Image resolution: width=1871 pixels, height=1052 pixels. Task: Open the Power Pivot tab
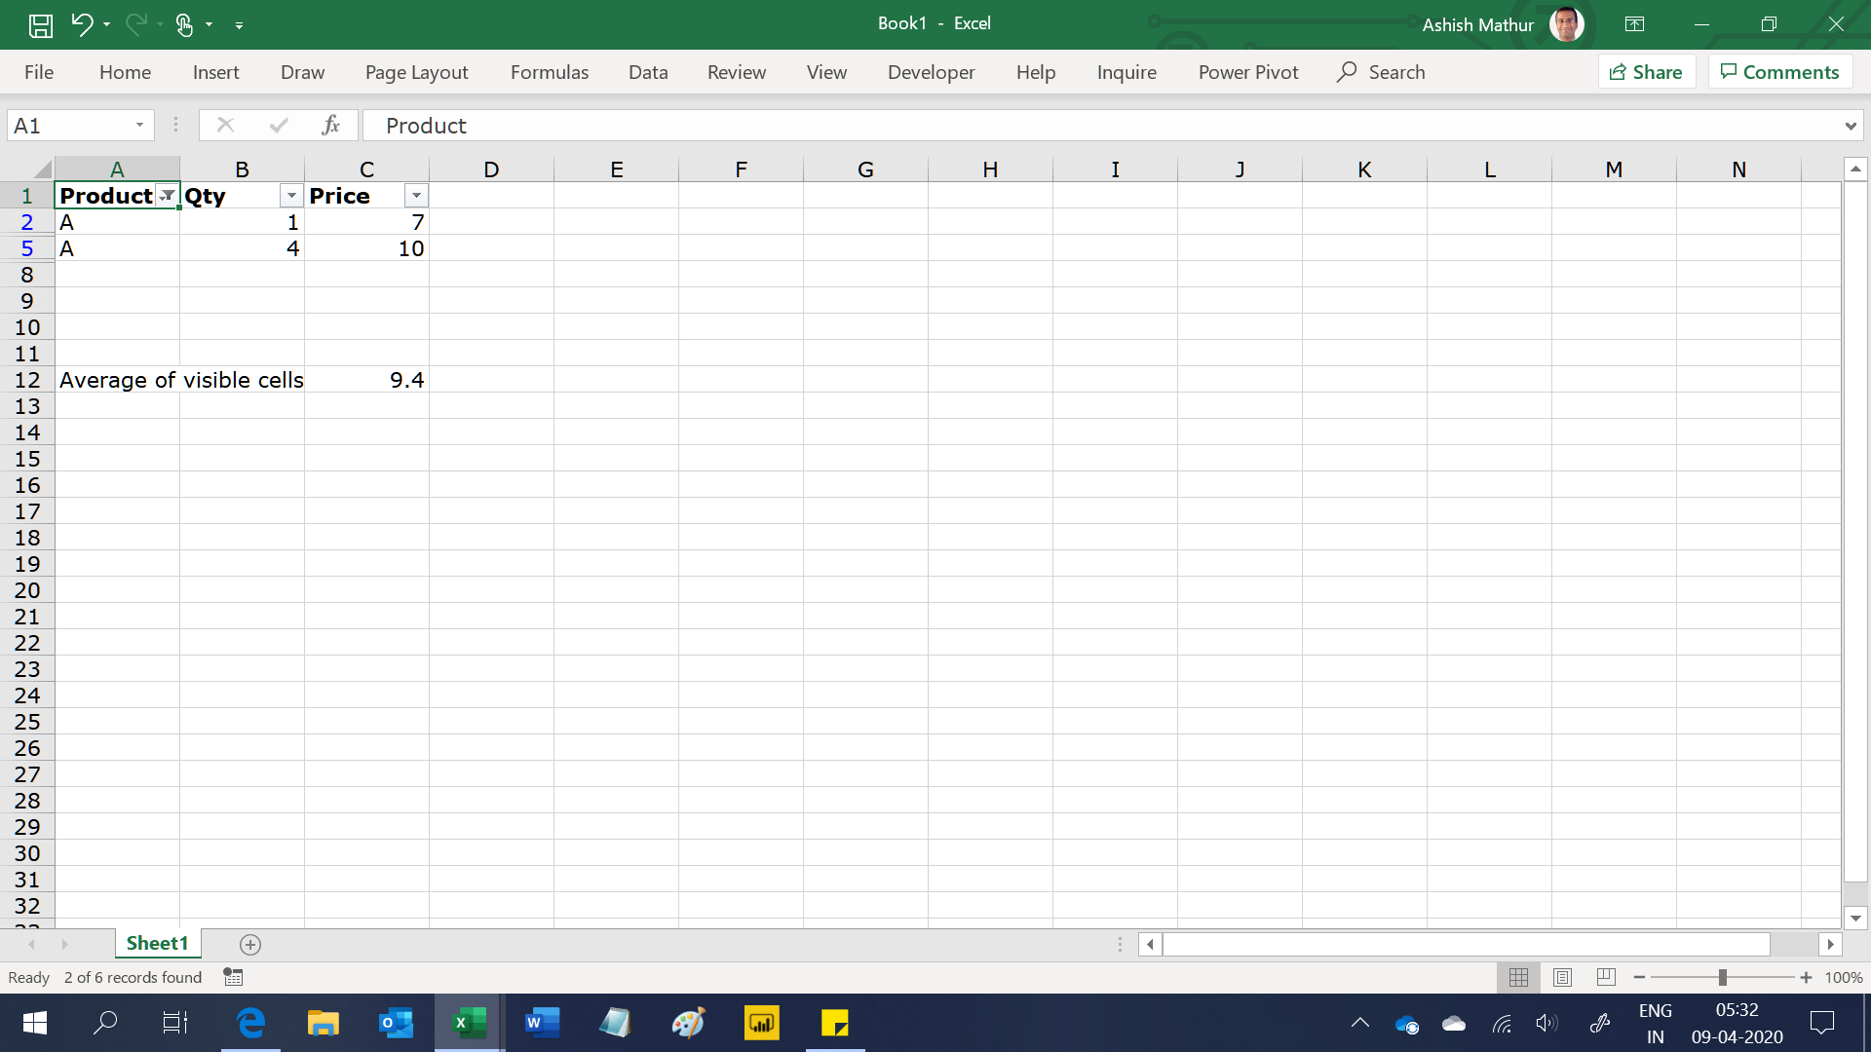1248,72
